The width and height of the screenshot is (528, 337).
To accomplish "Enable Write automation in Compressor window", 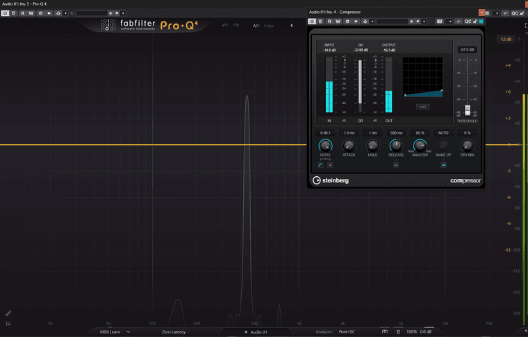I will 338,21.
